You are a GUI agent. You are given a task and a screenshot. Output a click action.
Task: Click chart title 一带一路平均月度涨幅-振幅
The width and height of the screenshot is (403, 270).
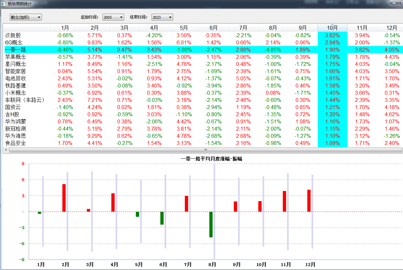[x=211, y=159]
